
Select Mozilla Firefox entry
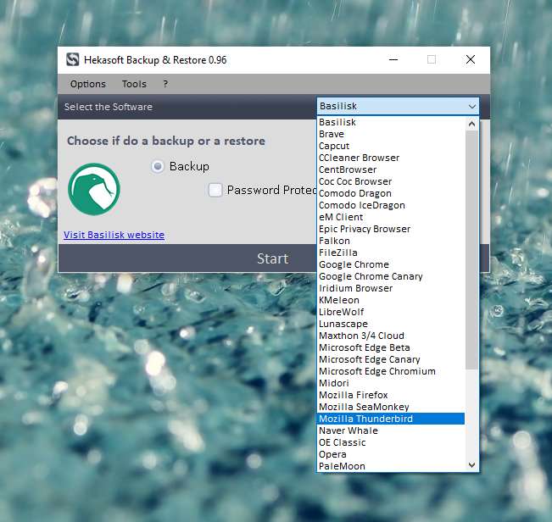click(x=391, y=395)
